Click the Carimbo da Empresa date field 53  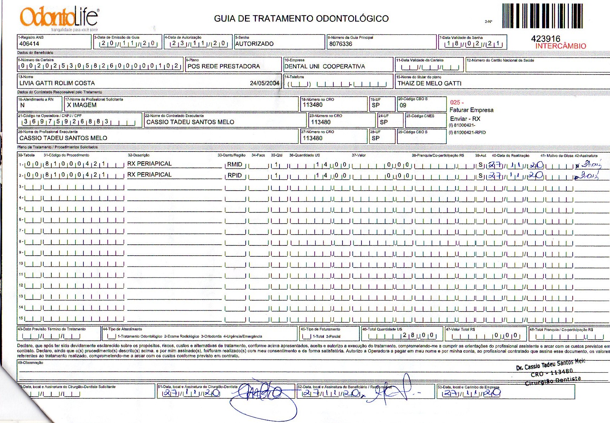pyautogui.click(x=472, y=392)
